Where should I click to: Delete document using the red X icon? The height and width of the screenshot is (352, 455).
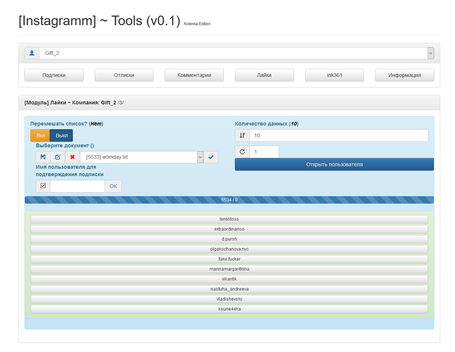tap(73, 157)
